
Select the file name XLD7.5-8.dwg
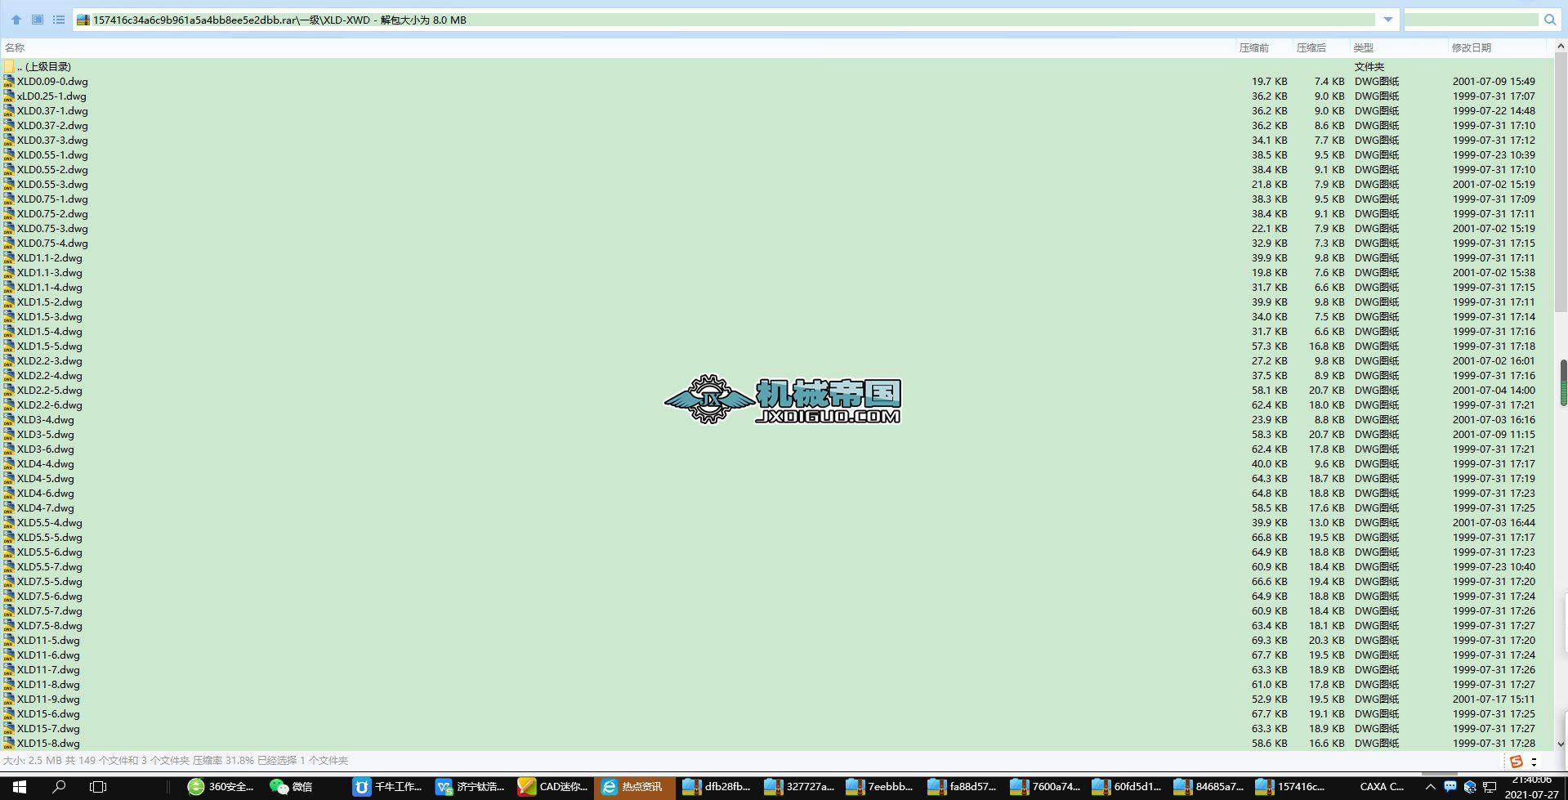point(50,625)
